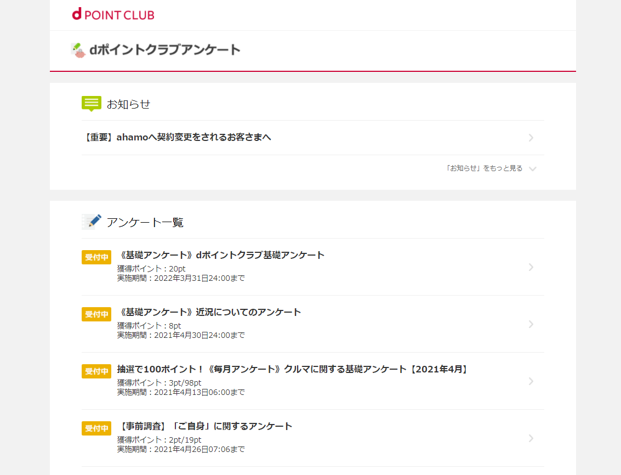Click arrow on dポイントクラブ基礎アンケート row
Screen dimensions: 621x475
(x=531, y=267)
